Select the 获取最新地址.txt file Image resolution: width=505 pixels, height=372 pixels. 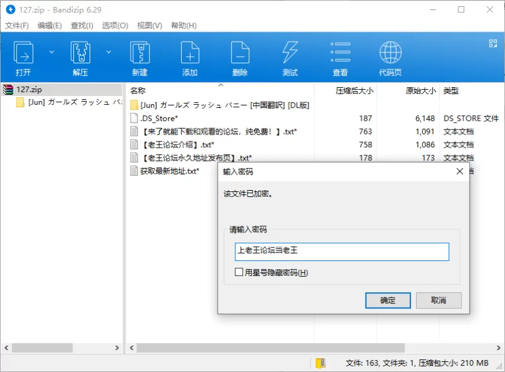pos(170,171)
